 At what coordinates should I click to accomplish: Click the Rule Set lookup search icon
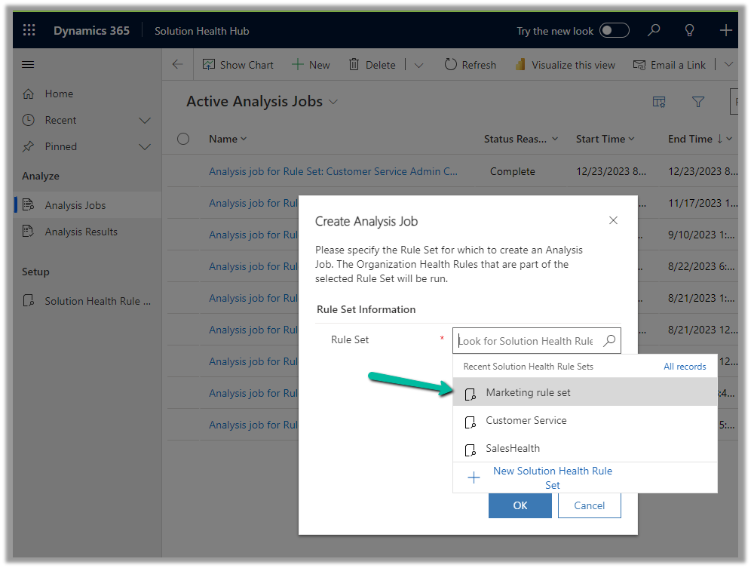(x=608, y=341)
